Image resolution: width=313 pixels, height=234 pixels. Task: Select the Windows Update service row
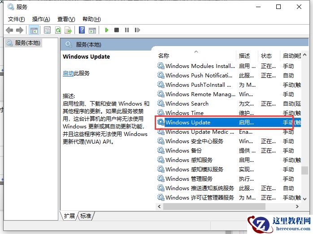click(x=229, y=122)
